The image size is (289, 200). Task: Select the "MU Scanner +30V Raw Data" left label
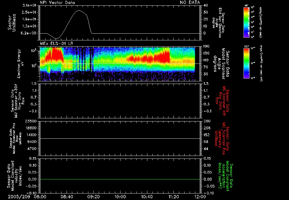click(x=17, y=101)
